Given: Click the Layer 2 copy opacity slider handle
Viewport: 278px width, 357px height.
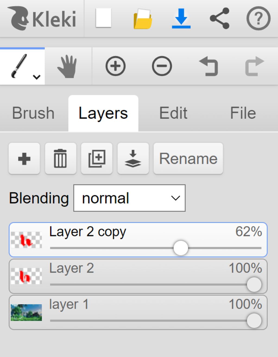Looking at the screenshot, I should pos(181,248).
